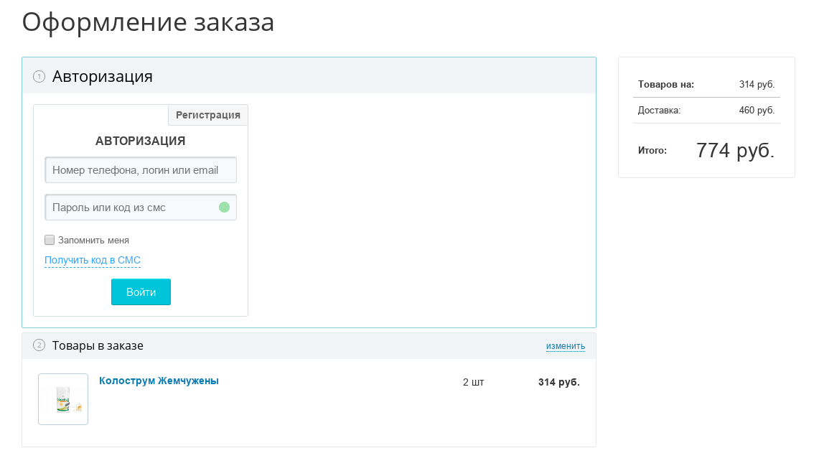This screenshot has height=466, width=819.
Task: Select the Оформление заказа page heading
Action: point(148,21)
